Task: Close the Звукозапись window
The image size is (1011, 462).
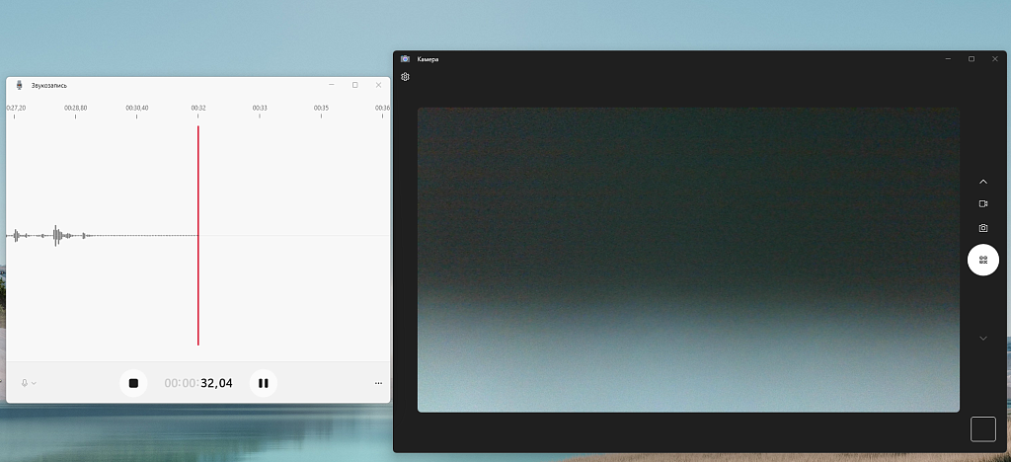Action: click(x=378, y=85)
